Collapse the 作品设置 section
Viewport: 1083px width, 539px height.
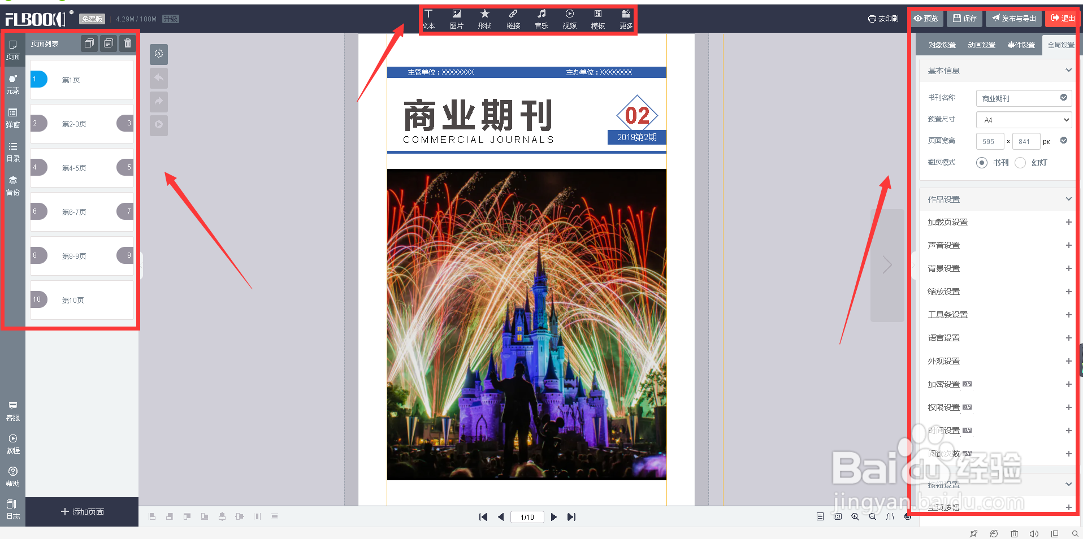pyautogui.click(x=1068, y=199)
